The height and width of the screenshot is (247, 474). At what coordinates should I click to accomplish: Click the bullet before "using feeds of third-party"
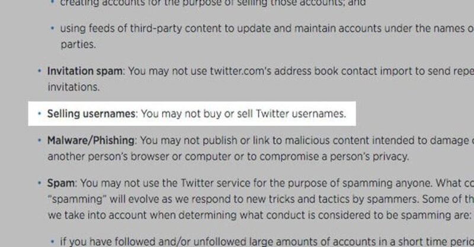click(53, 28)
